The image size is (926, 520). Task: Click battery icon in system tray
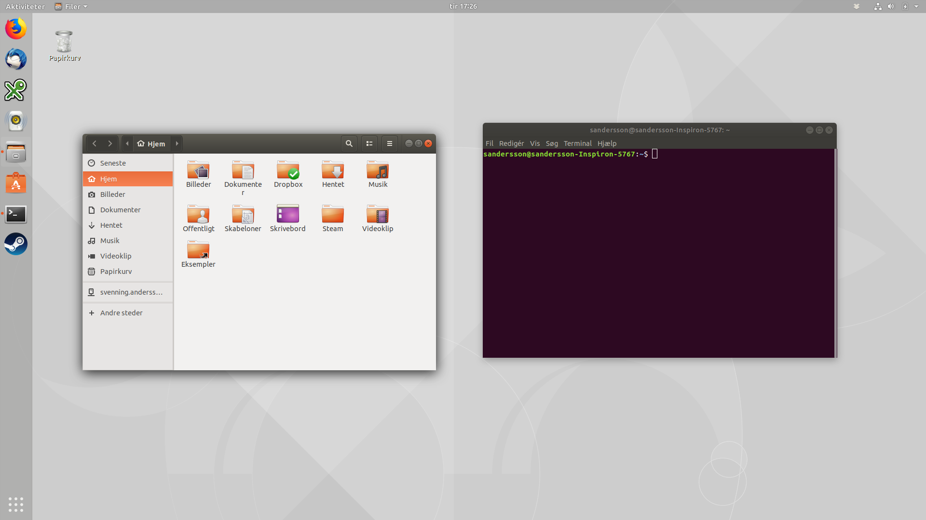click(x=905, y=6)
